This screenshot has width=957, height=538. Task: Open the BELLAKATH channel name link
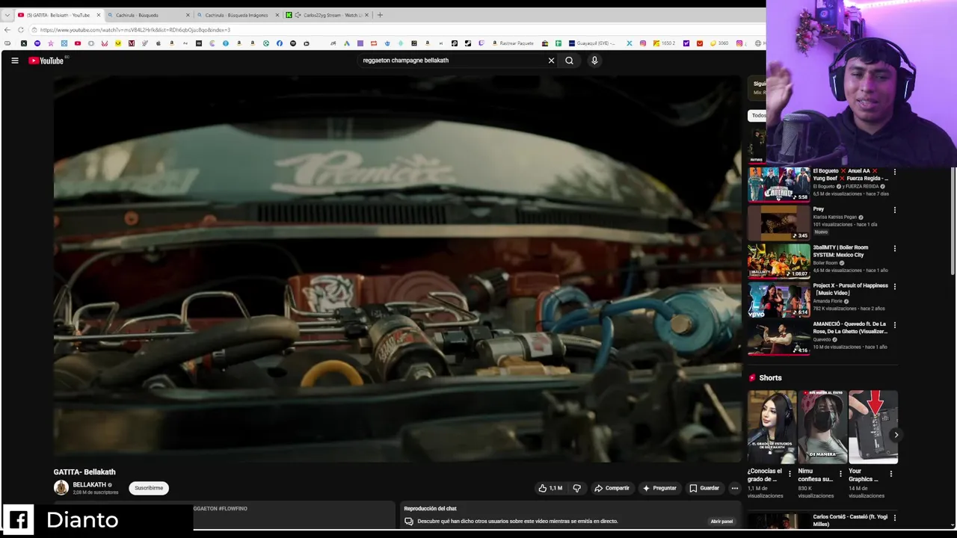(90, 484)
